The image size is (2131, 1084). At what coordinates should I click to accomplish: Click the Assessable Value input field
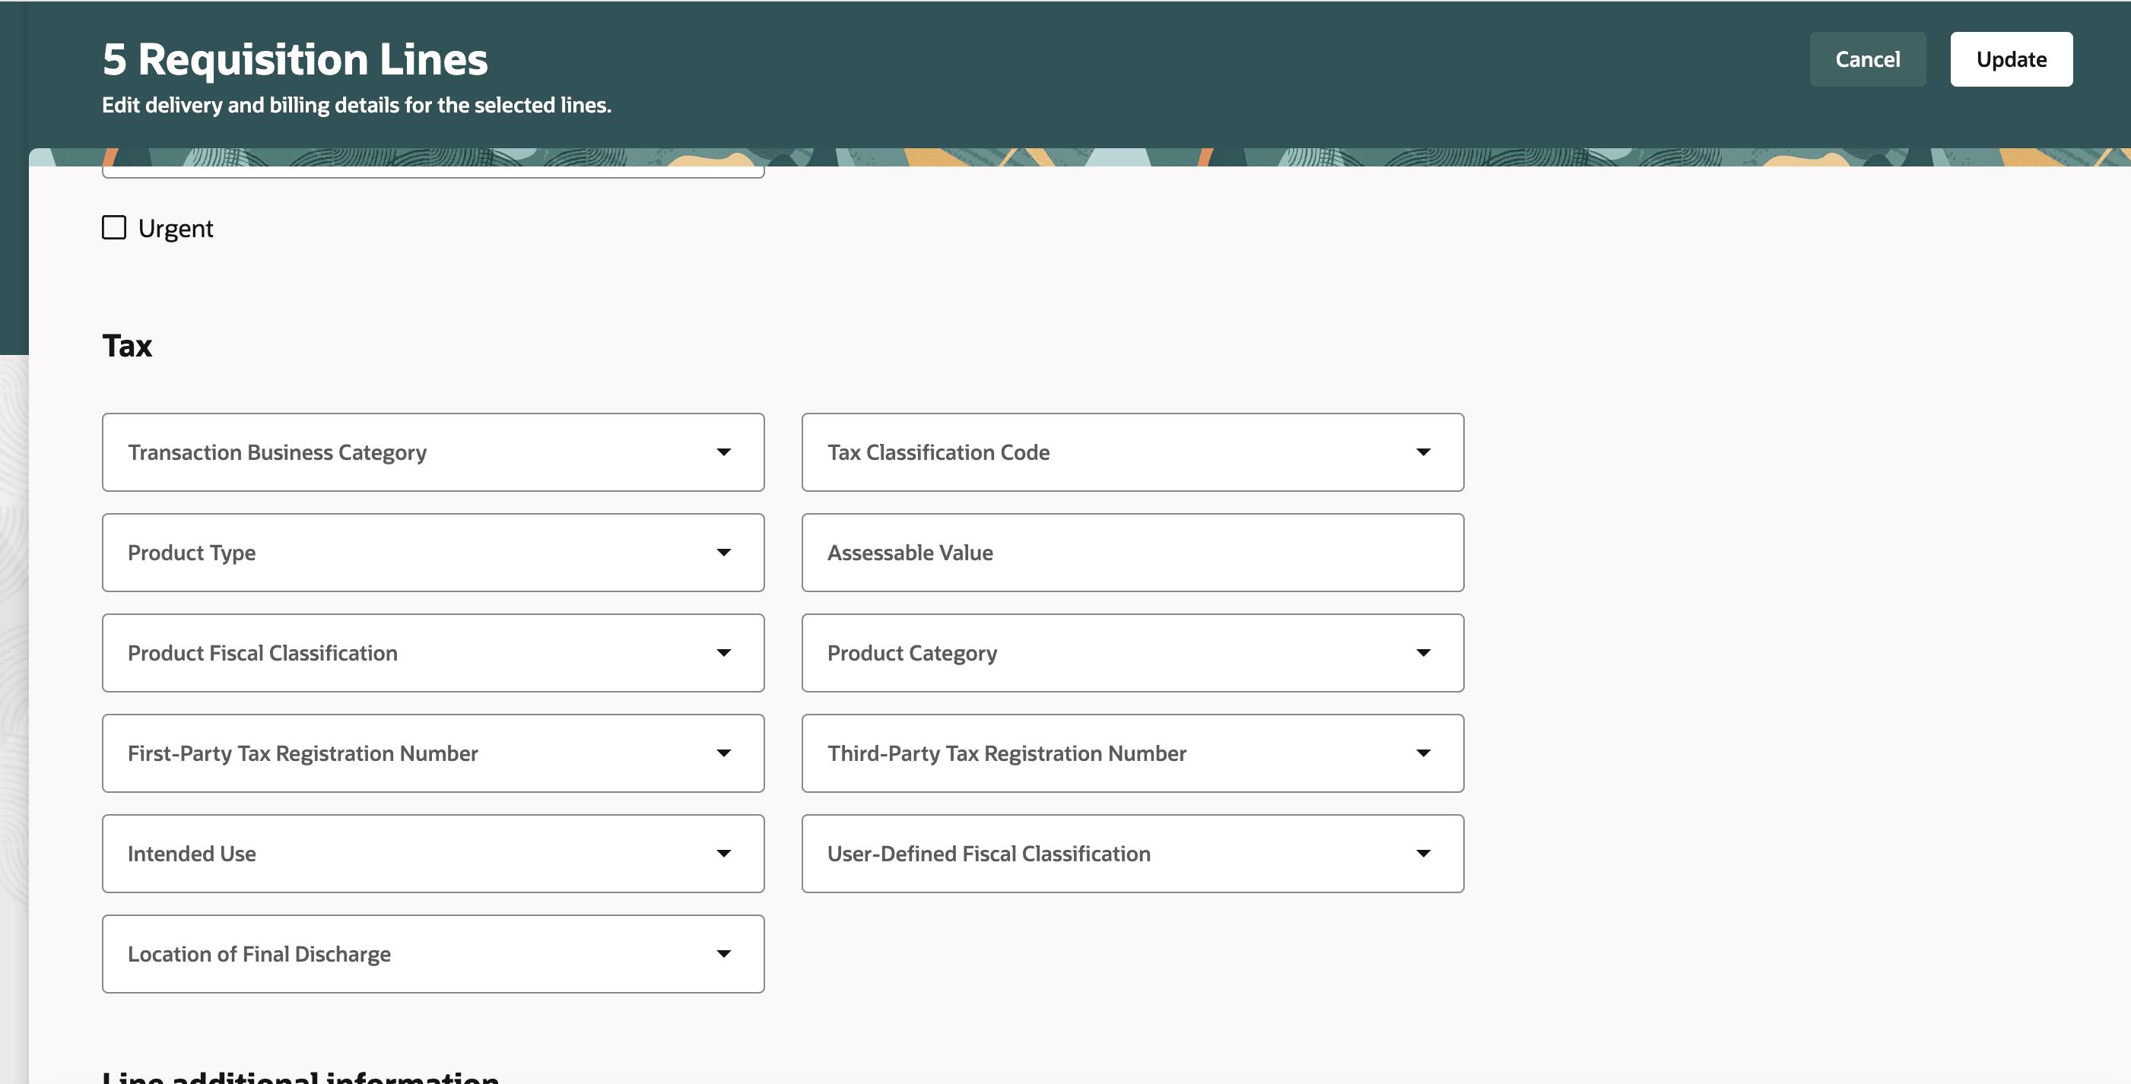(x=1132, y=553)
